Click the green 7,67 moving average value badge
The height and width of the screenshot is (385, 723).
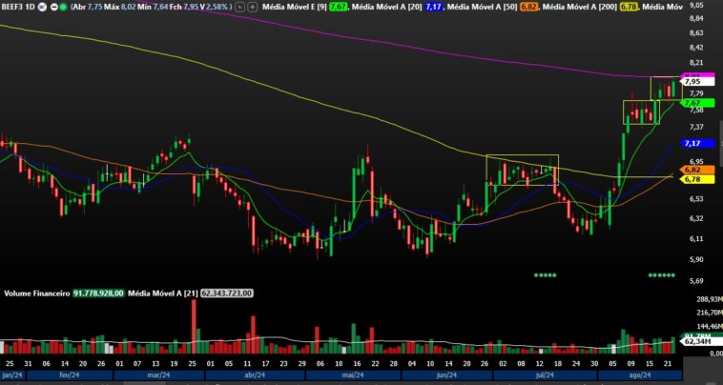[338, 7]
